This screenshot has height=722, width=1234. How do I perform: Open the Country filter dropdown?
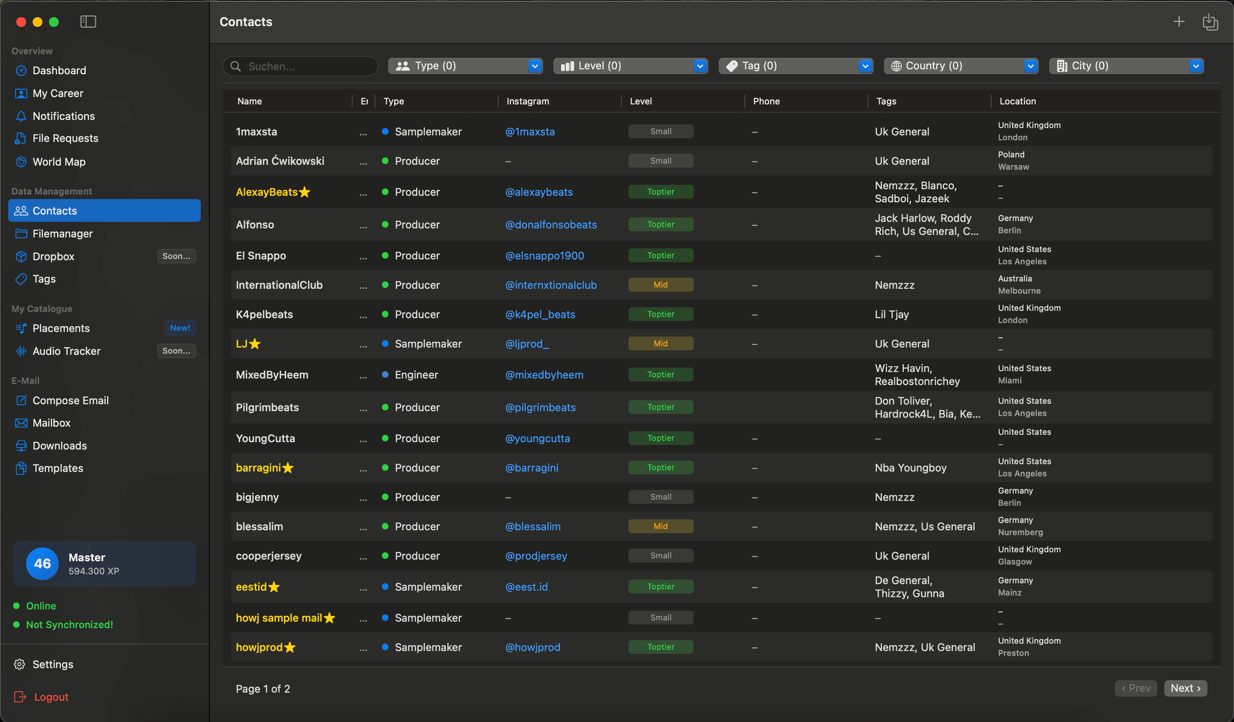point(1030,66)
